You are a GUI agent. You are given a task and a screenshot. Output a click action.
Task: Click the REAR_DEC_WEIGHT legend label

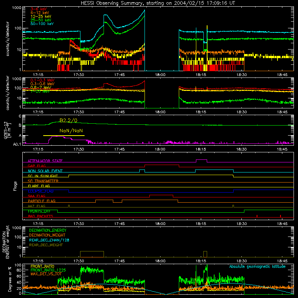(46, 245)
